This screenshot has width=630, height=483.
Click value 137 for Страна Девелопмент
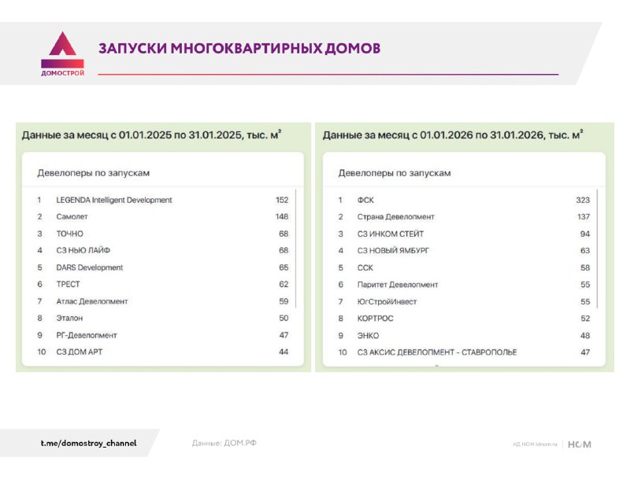tap(584, 217)
